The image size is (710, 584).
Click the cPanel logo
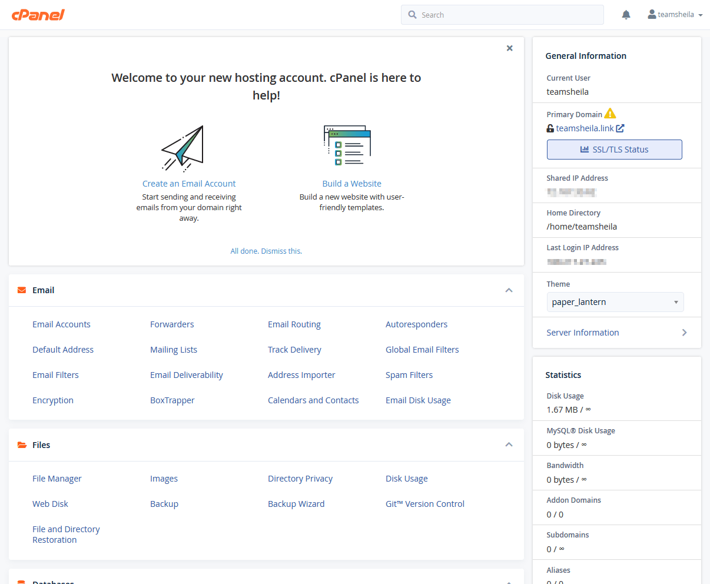point(38,15)
